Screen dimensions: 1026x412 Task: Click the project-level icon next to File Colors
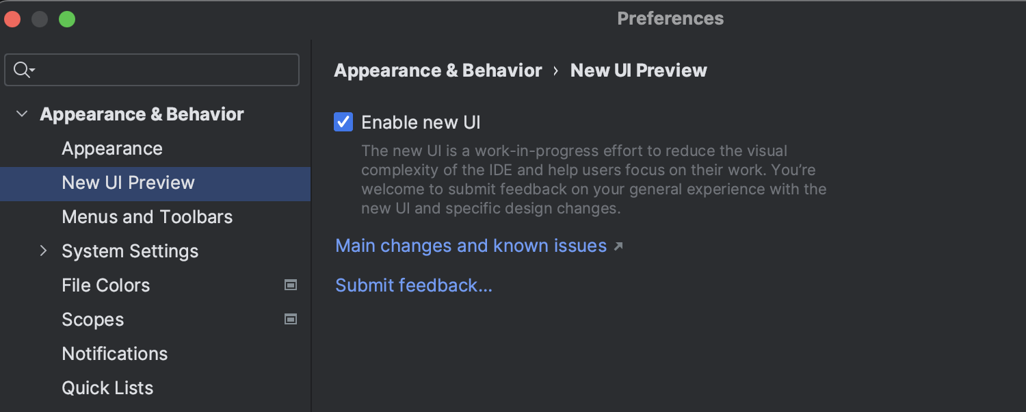[x=291, y=285]
